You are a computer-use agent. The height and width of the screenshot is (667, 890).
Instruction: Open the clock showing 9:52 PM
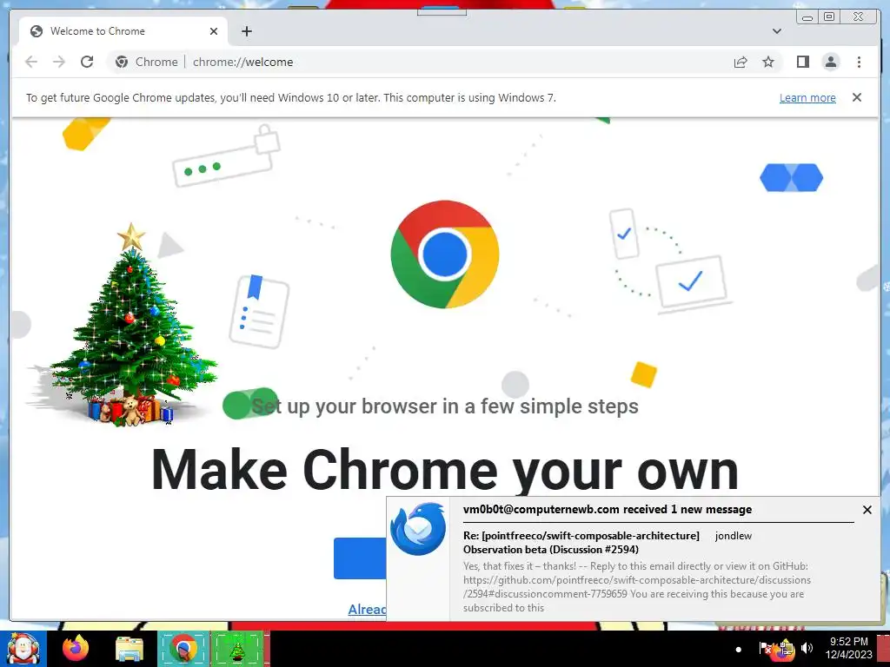click(x=848, y=648)
